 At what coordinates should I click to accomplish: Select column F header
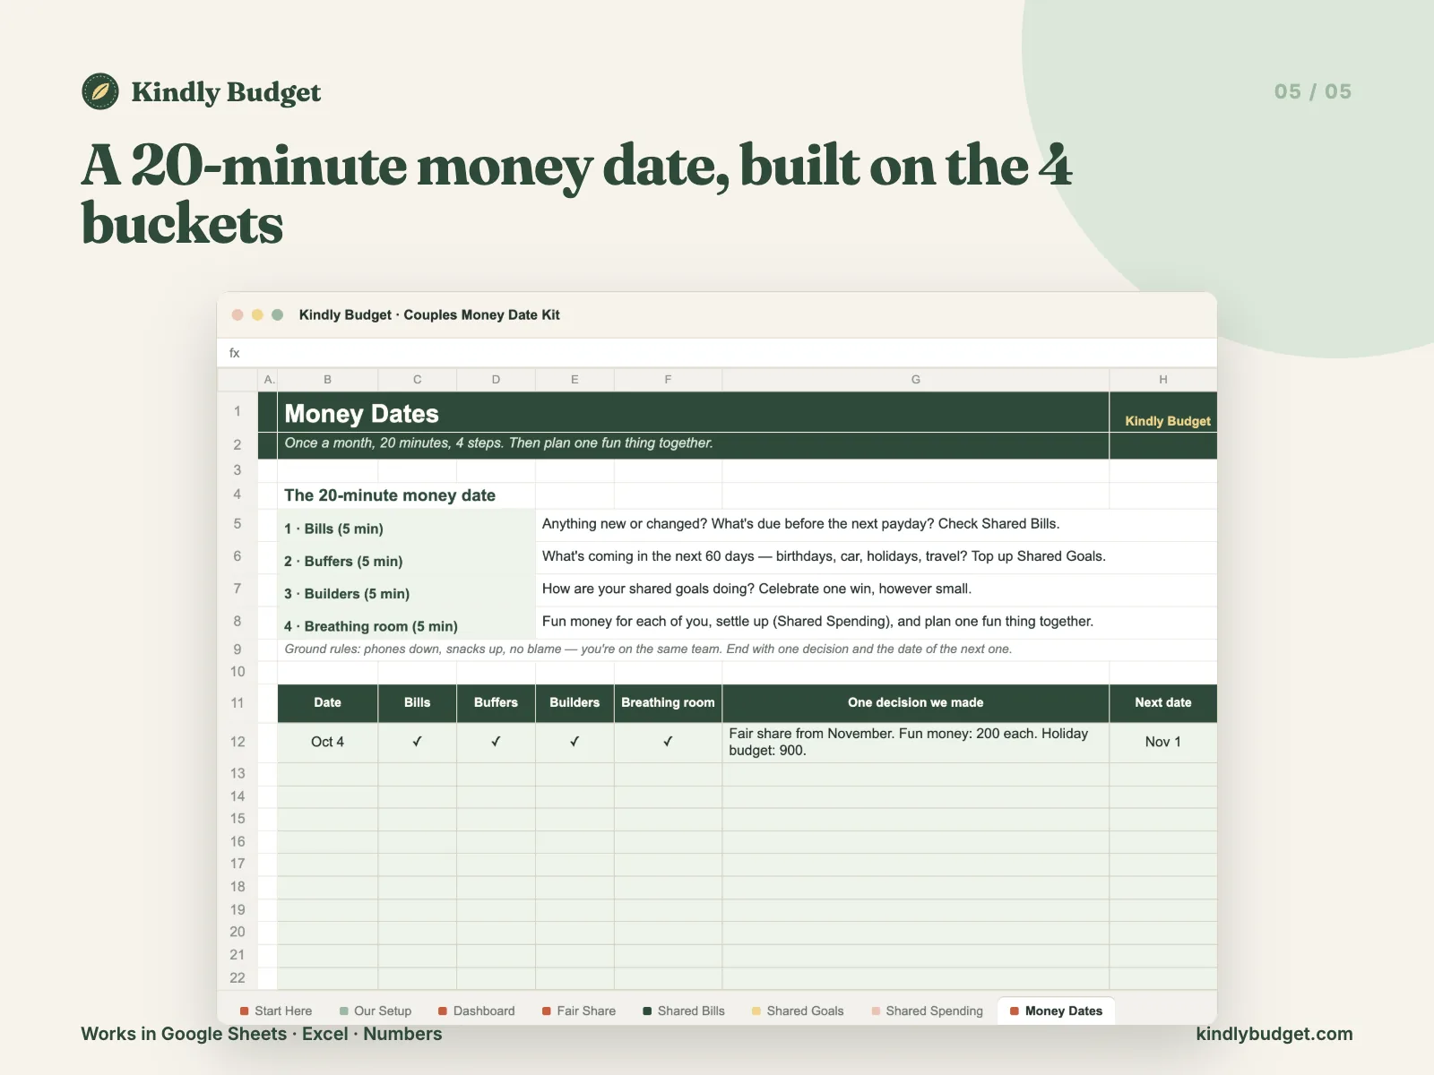point(669,380)
